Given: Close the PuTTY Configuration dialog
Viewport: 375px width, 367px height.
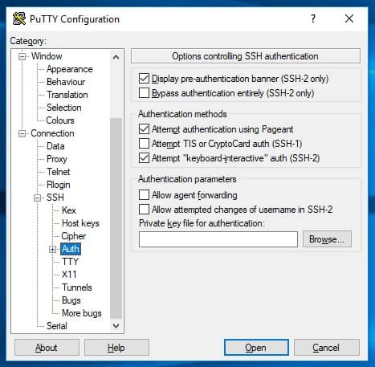Looking at the screenshot, I should (x=349, y=18).
